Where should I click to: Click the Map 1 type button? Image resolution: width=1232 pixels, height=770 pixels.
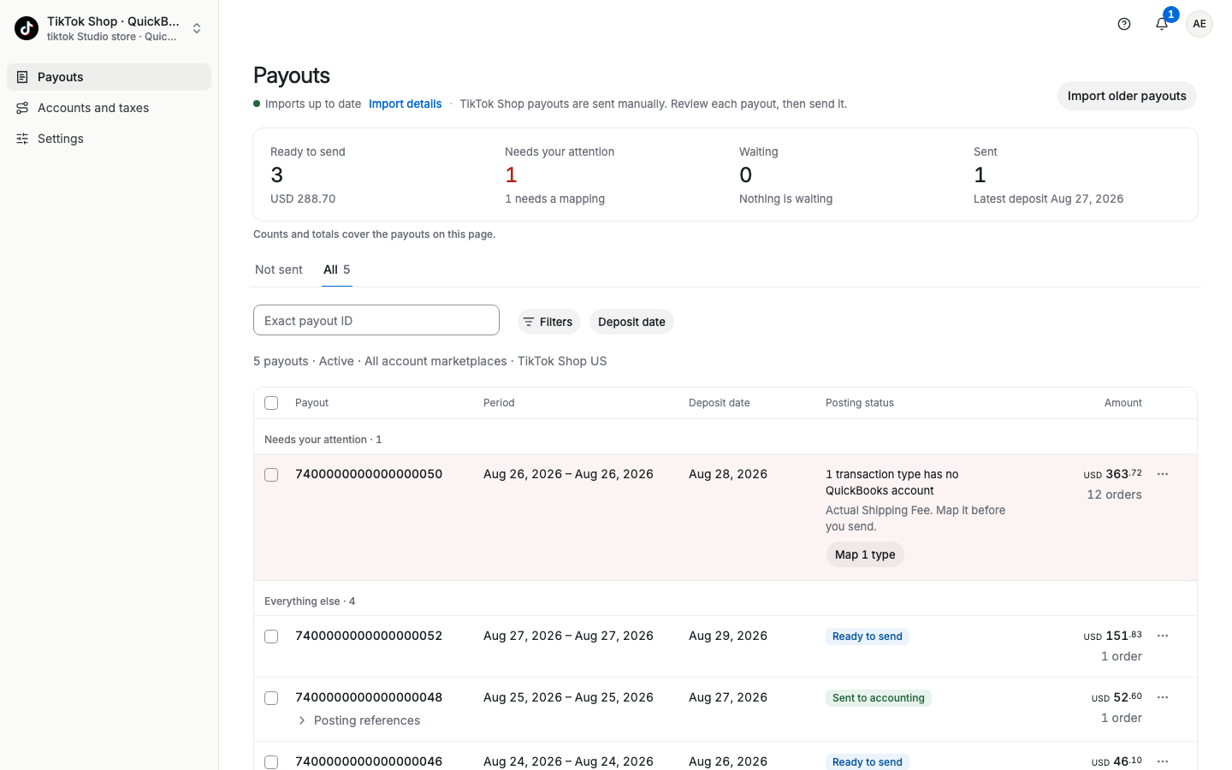[865, 554]
